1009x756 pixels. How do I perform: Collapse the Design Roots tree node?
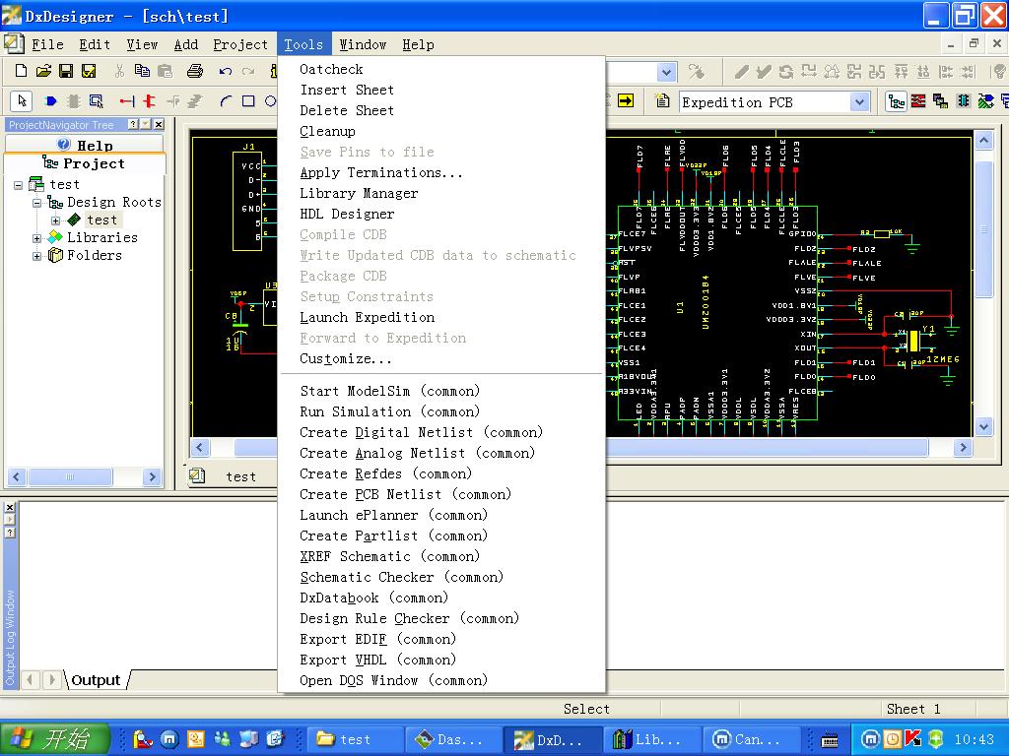pyautogui.click(x=37, y=203)
